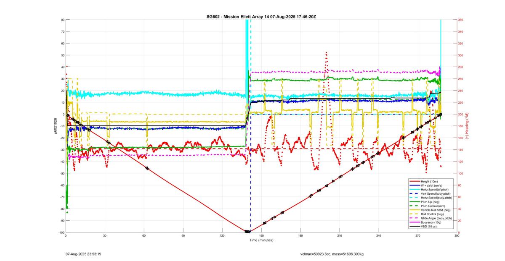
Task: Click the 270 tick on the time axis
Action: tap(418, 236)
